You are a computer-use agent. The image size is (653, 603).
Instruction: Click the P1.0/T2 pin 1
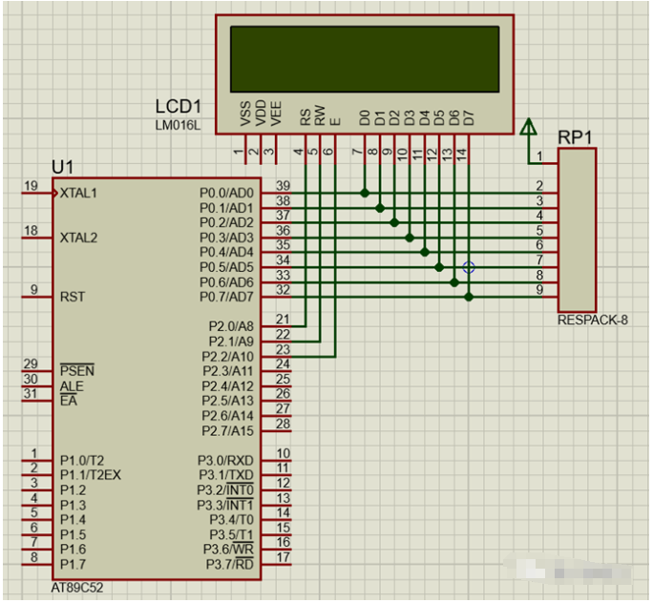36,460
